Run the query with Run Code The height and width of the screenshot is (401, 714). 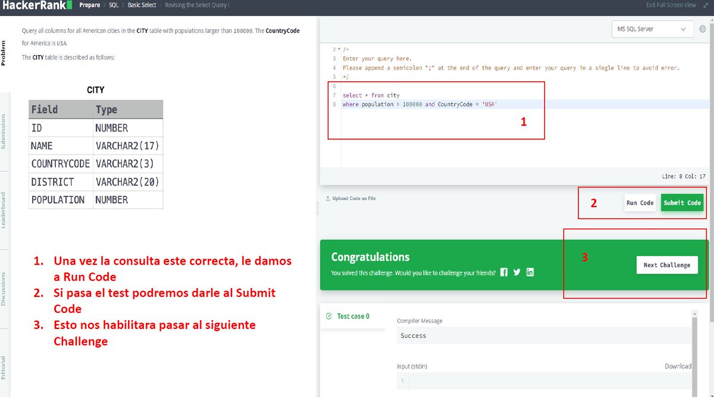(x=640, y=203)
